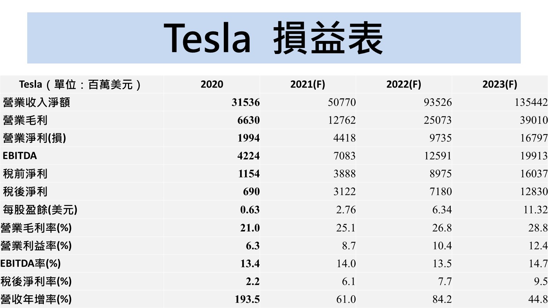This screenshot has width=548, height=308.
Task: Select the 2021(F) column header
Action: coord(308,84)
